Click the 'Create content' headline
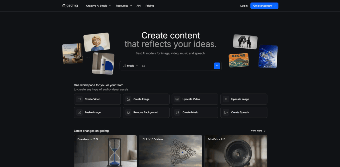Screen dimensions: 340x167 [171, 35]
